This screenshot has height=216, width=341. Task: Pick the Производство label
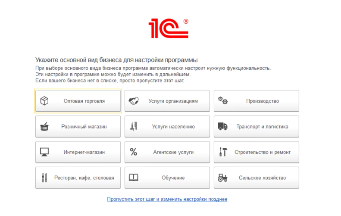263,101
